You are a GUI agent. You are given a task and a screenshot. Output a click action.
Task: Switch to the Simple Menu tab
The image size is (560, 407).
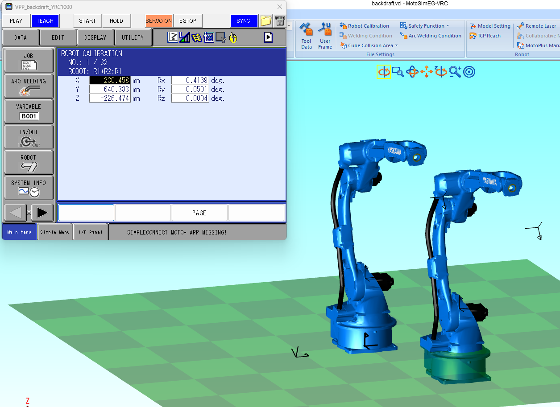click(x=55, y=232)
